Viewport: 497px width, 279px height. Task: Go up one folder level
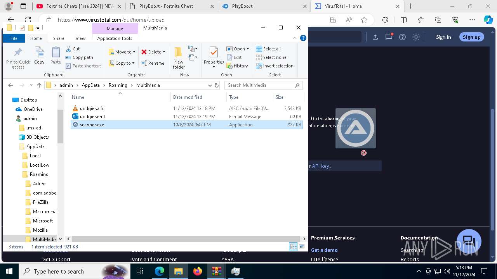click(39, 85)
